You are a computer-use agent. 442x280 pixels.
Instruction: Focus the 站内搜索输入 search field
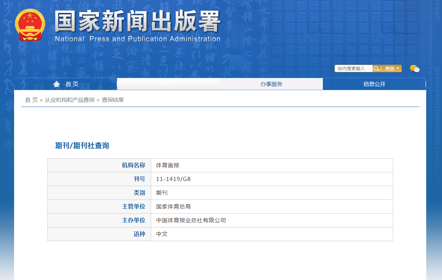pyautogui.click(x=353, y=68)
